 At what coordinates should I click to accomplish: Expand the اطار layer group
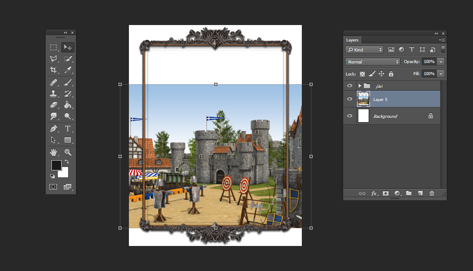pyautogui.click(x=360, y=86)
